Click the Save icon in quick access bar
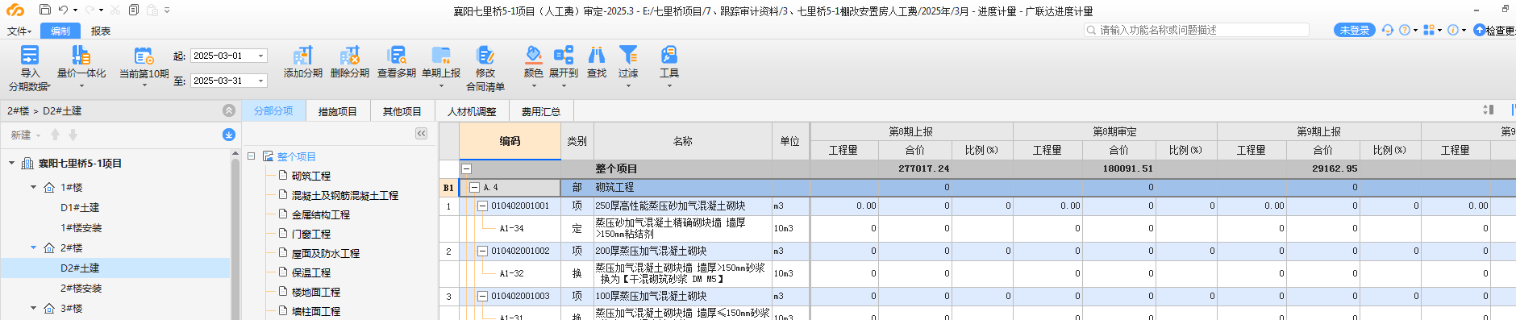Viewport: 1516px width, 320px height. pos(45,10)
